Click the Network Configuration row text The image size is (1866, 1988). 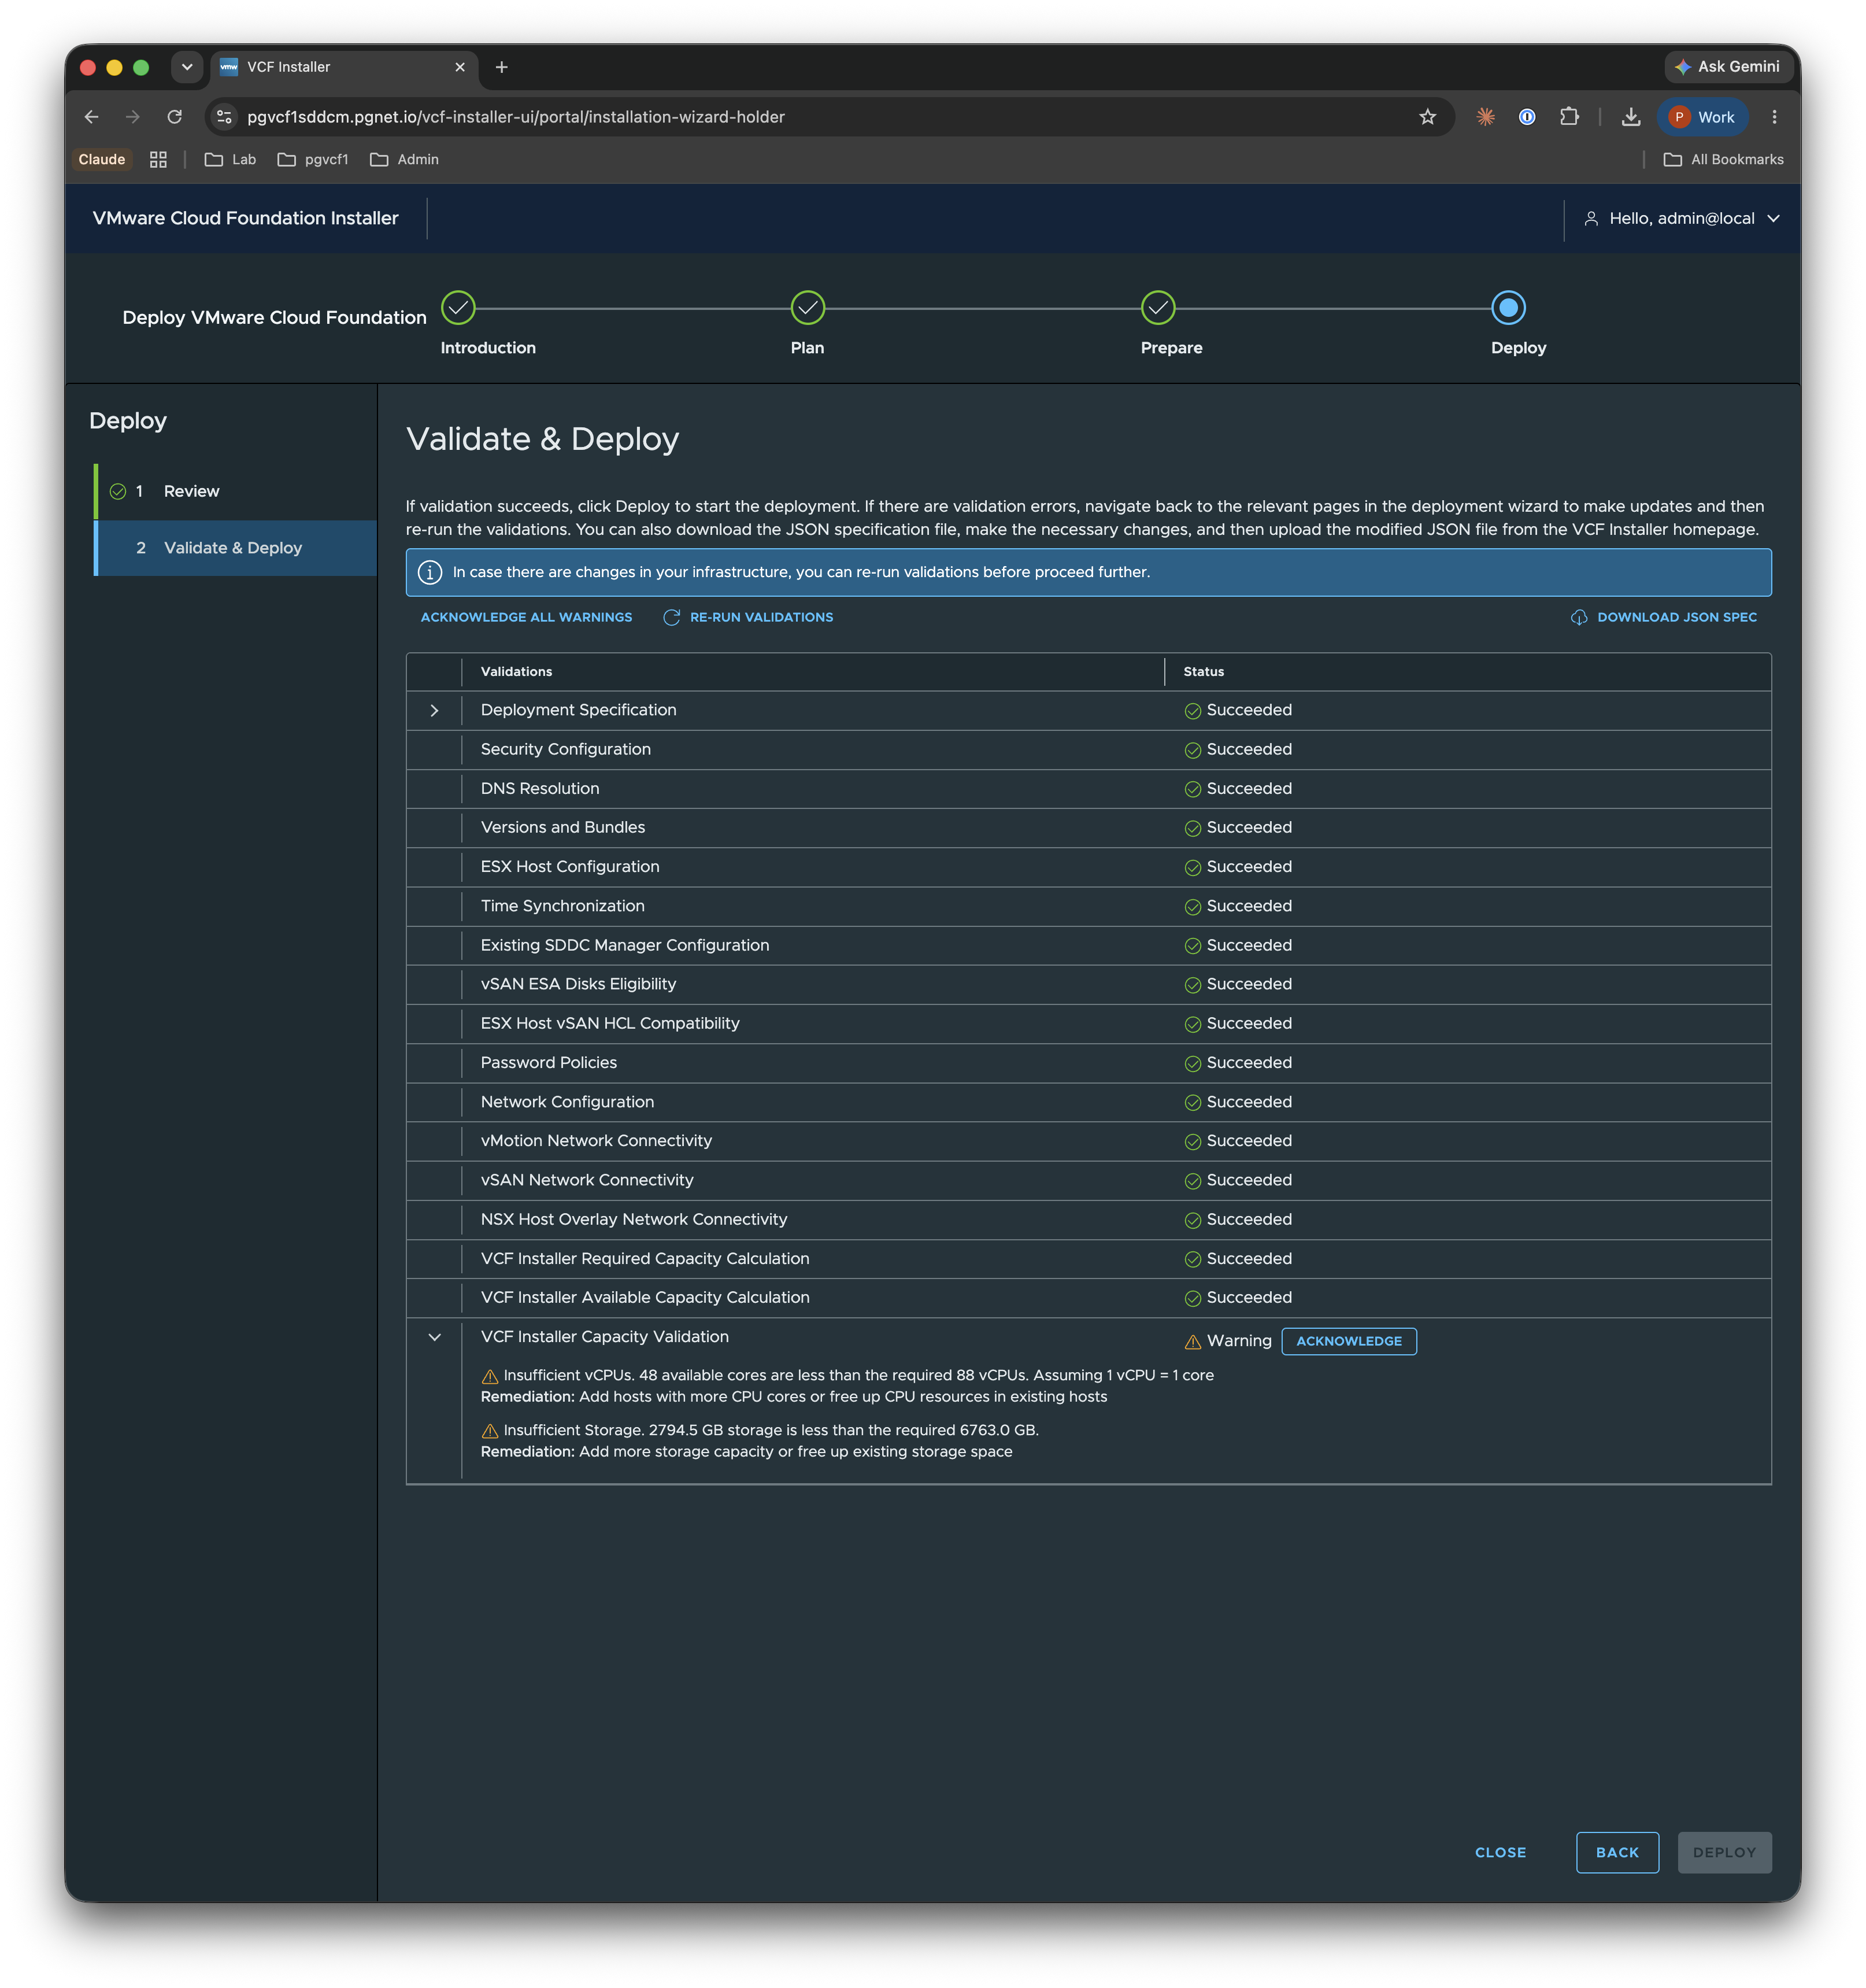tap(568, 1102)
